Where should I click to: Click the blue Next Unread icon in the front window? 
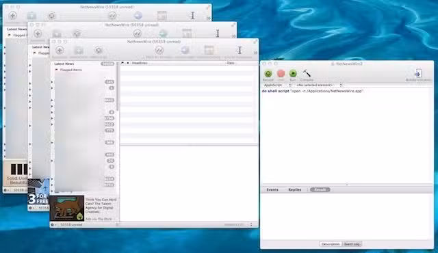(x=185, y=51)
